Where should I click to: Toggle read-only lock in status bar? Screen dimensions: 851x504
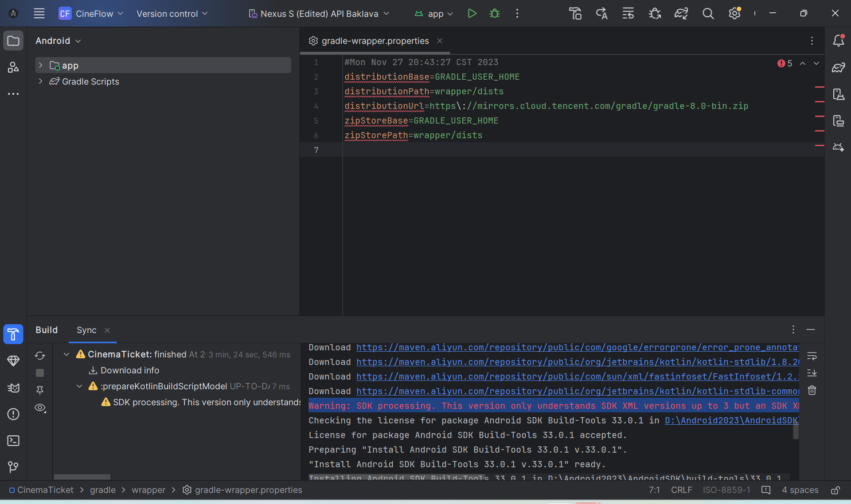click(x=835, y=490)
